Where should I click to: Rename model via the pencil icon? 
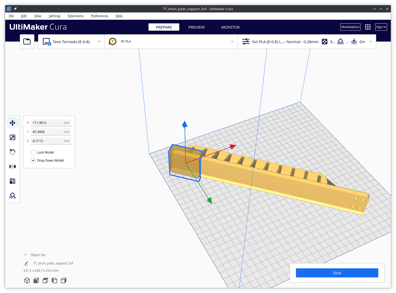(x=26, y=263)
